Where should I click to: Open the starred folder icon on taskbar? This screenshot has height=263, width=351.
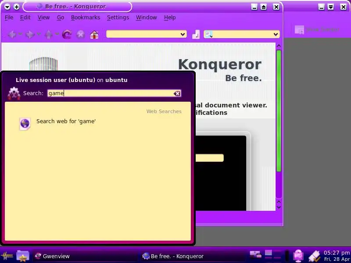[23, 256]
